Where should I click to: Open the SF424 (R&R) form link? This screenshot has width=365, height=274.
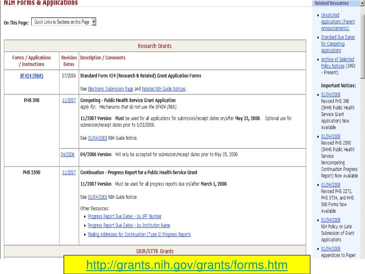[x=32, y=76]
